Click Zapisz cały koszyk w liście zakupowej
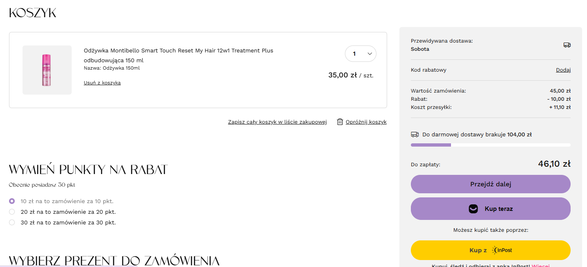The height and width of the screenshot is (267, 587). [x=277, y=122]
